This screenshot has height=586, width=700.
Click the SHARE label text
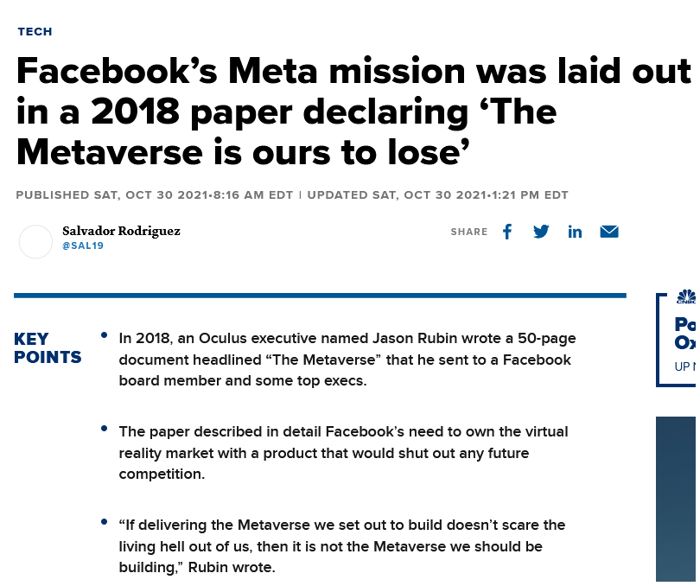[x=469, y=232]
